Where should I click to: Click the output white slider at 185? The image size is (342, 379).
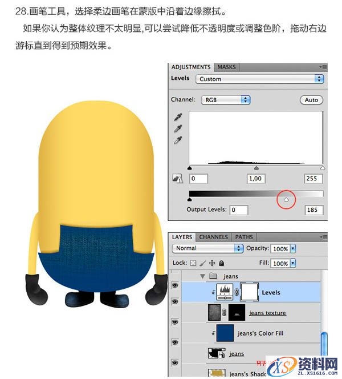coord(286,199)
